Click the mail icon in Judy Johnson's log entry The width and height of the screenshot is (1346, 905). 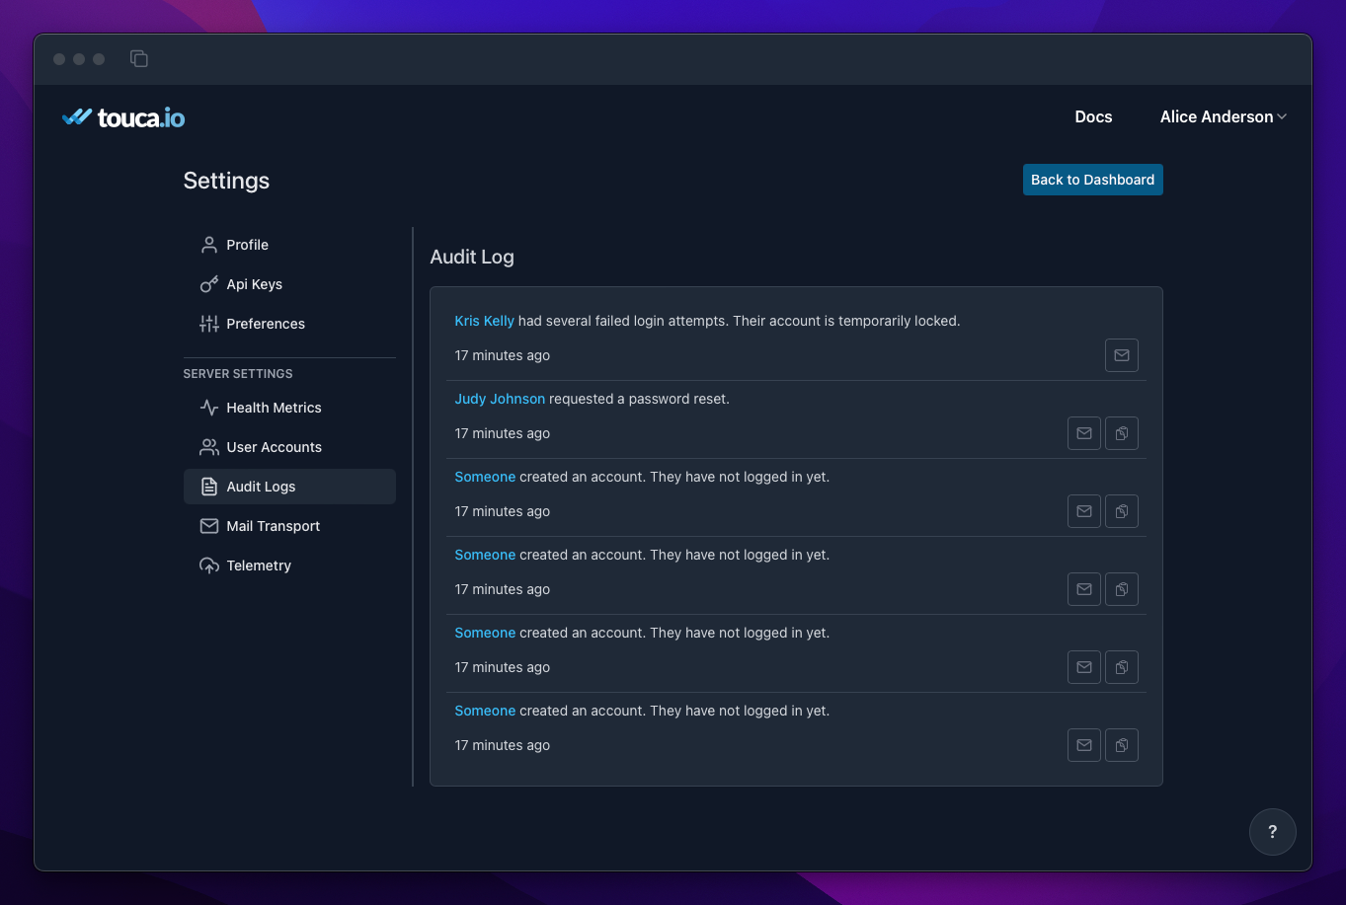click(1084, 433)
